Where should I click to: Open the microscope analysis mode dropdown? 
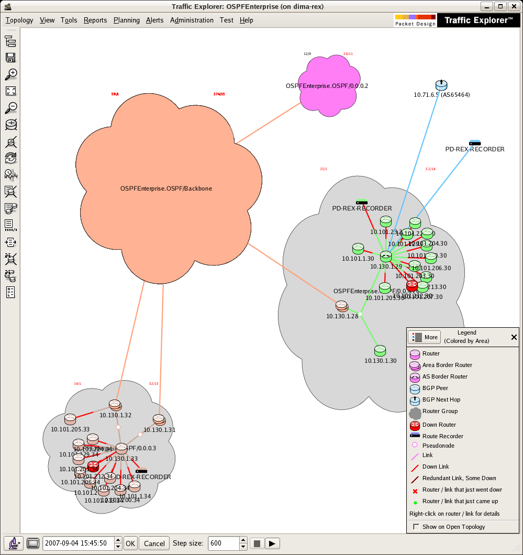tap(14, 543)
